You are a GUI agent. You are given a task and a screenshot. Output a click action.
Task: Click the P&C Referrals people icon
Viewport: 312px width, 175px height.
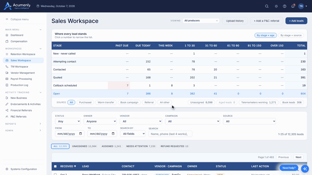pos(7,117)
